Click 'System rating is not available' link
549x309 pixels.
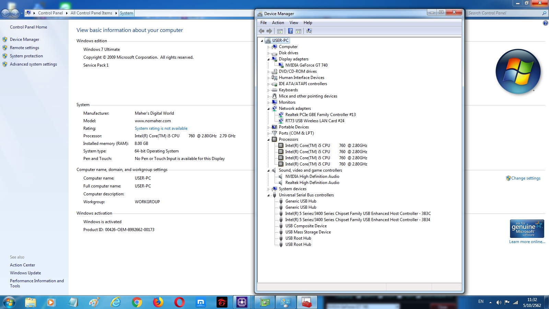coord(161,128)
